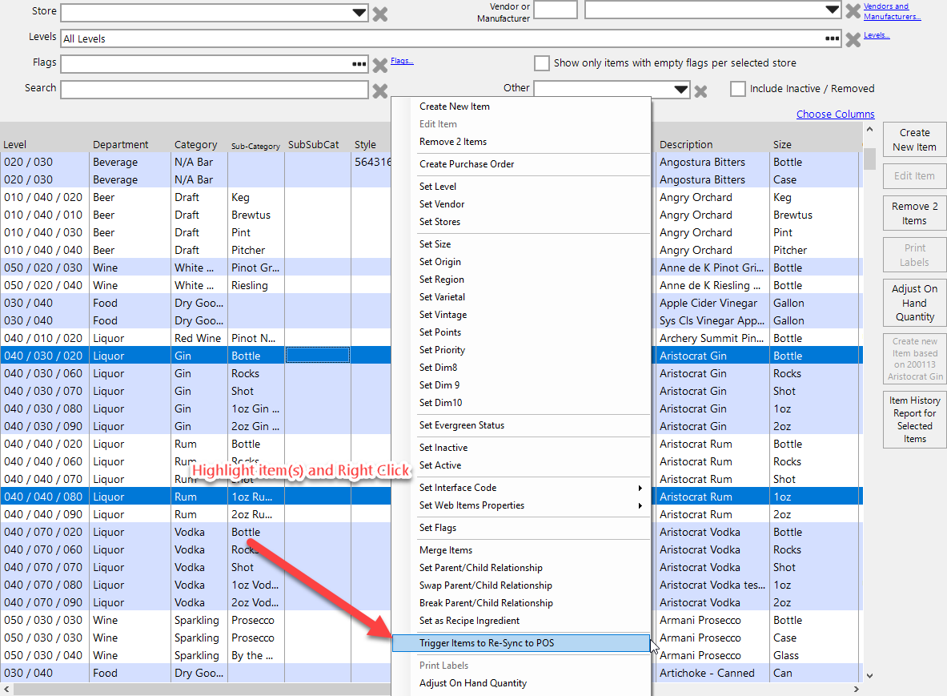The height and width of the screenshot is (696, 947).
Task: Open Levels picker ellipsis button
Action: [833, 38]
